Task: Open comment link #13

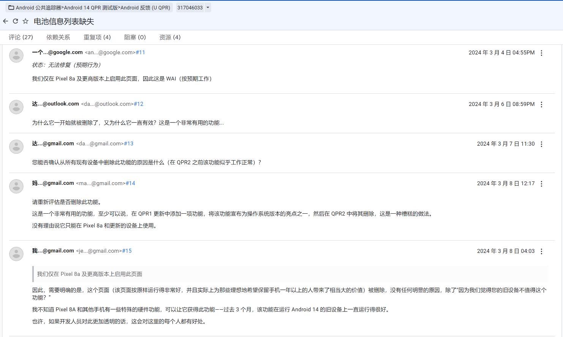Action: [x=129, y=143]
